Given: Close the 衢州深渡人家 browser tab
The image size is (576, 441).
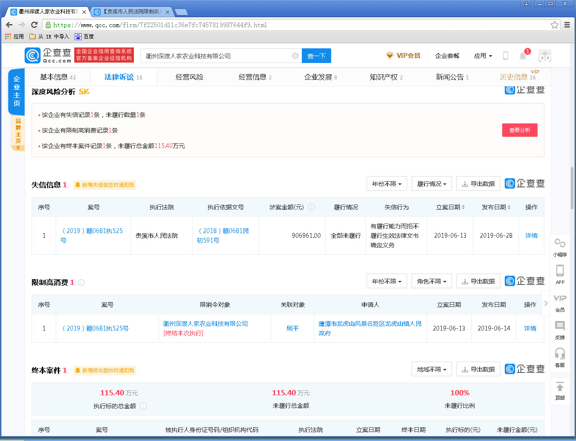Looking at the screenshot, I should tap(84, 12).
